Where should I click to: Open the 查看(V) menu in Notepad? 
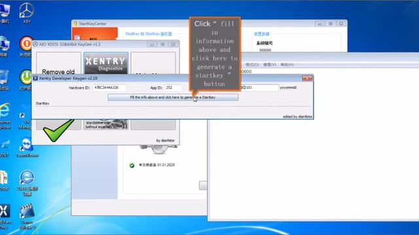[x=270, y=65]
